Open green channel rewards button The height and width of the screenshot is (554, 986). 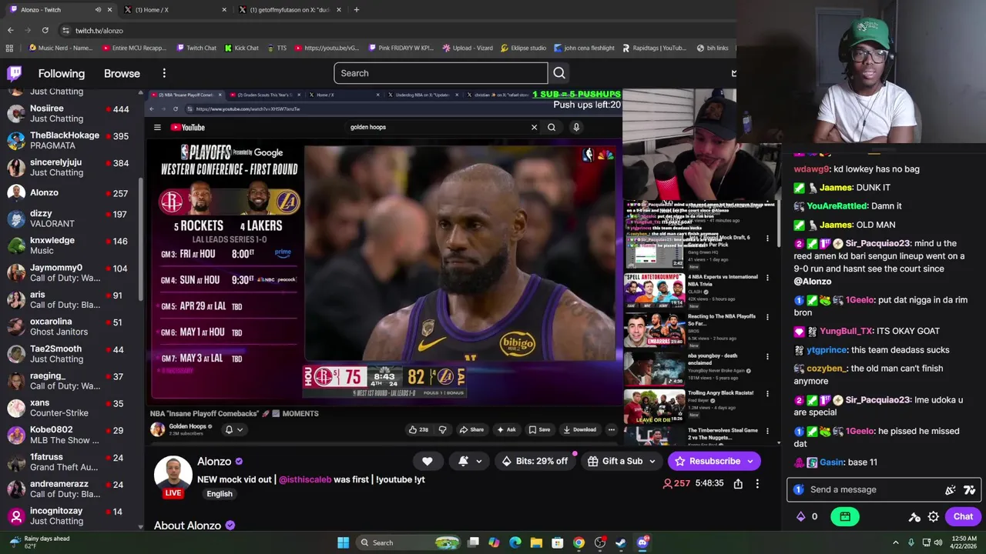pyautogui.click(x=845, y=516)
